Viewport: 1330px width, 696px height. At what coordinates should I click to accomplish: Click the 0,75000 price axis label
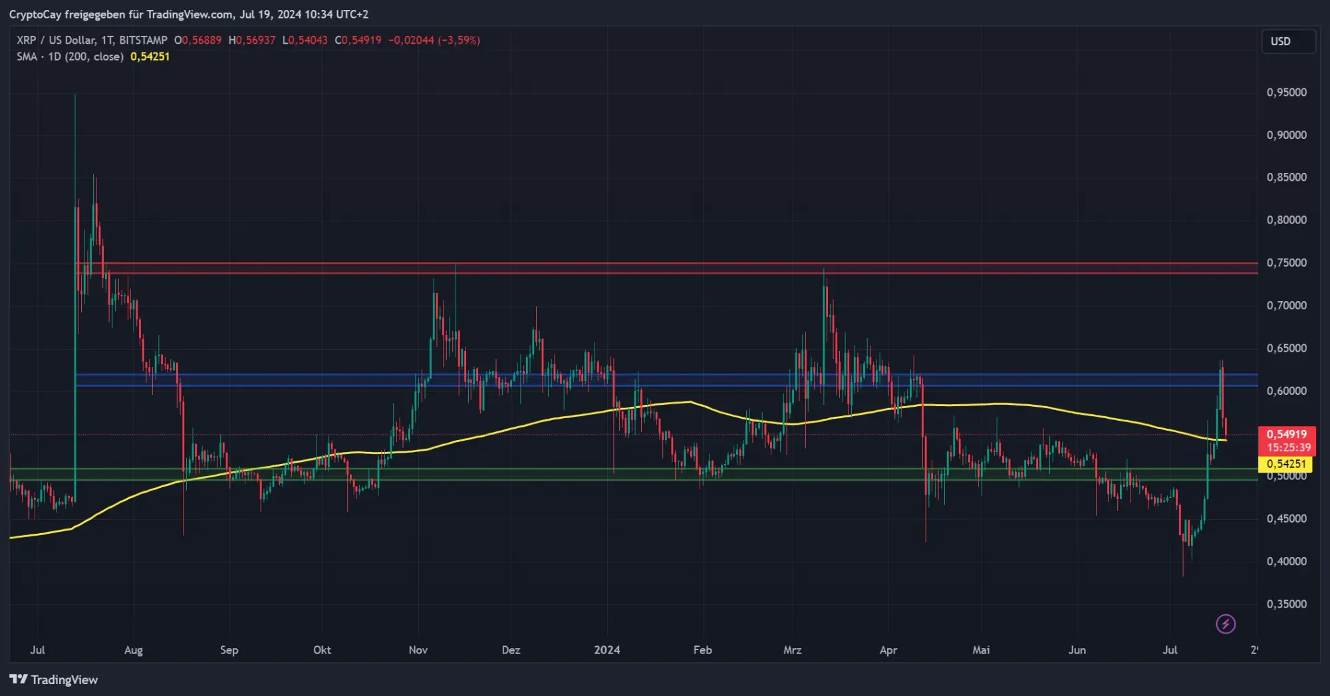click(x=1286, y=263)
